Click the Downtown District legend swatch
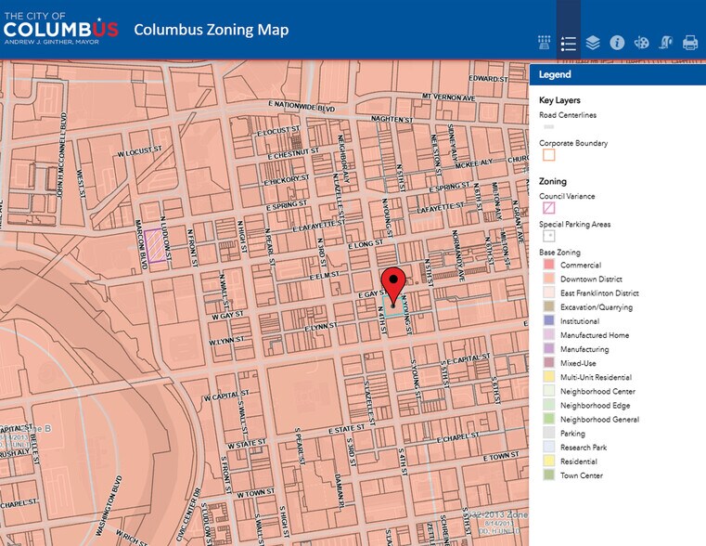706x546 pixels. [549, 279]
